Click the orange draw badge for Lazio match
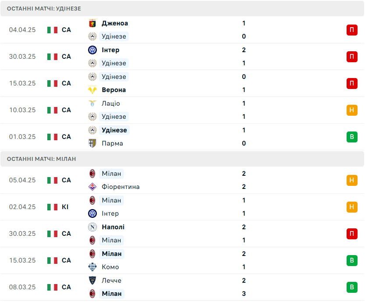 [352, 110]
